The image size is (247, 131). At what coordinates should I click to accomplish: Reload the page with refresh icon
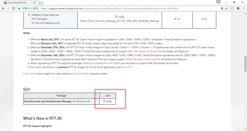coord(13,9)
